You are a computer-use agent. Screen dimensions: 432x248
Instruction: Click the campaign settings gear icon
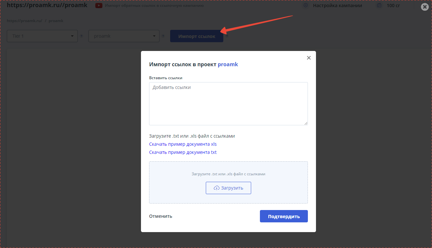306,6
